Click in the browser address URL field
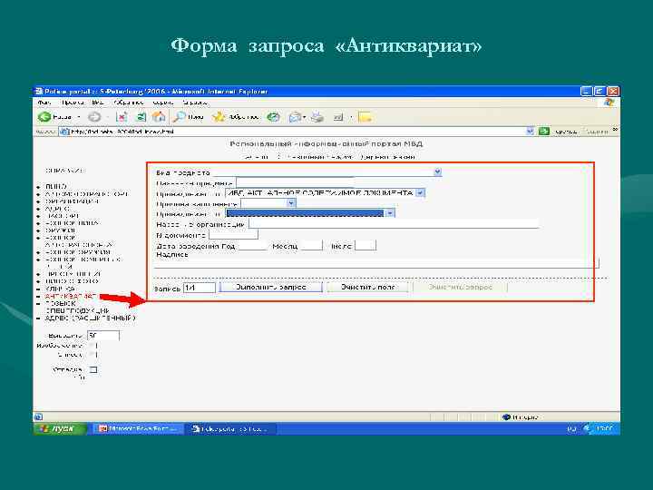Image resolution: width=653 pixels, height=490 pixels. point(297,132)
